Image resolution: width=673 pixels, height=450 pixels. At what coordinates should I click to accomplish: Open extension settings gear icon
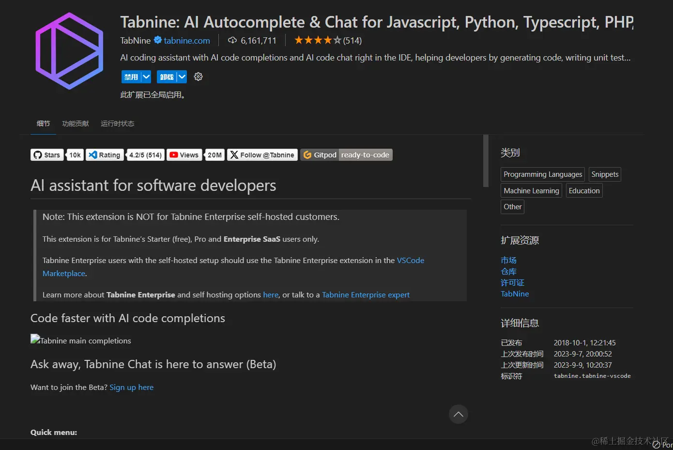tap(198, 77)
